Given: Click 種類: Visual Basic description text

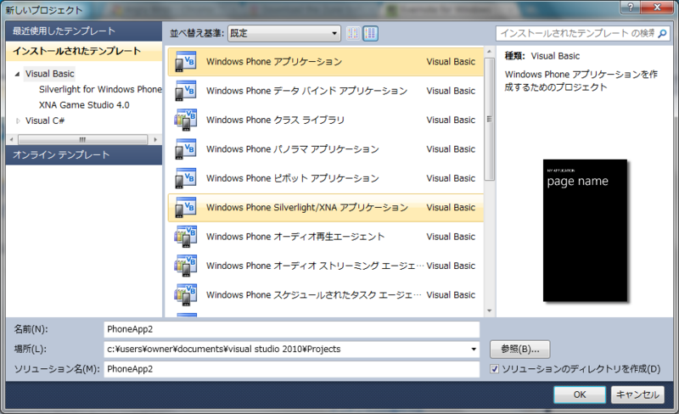Looking at the screenshot, I should click(x=542, y=56).
